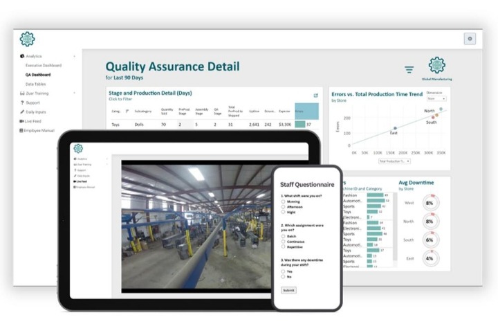Submit the Staff Questionnaire
This screenshot has height=324, width=498.
tap(288, 290)
